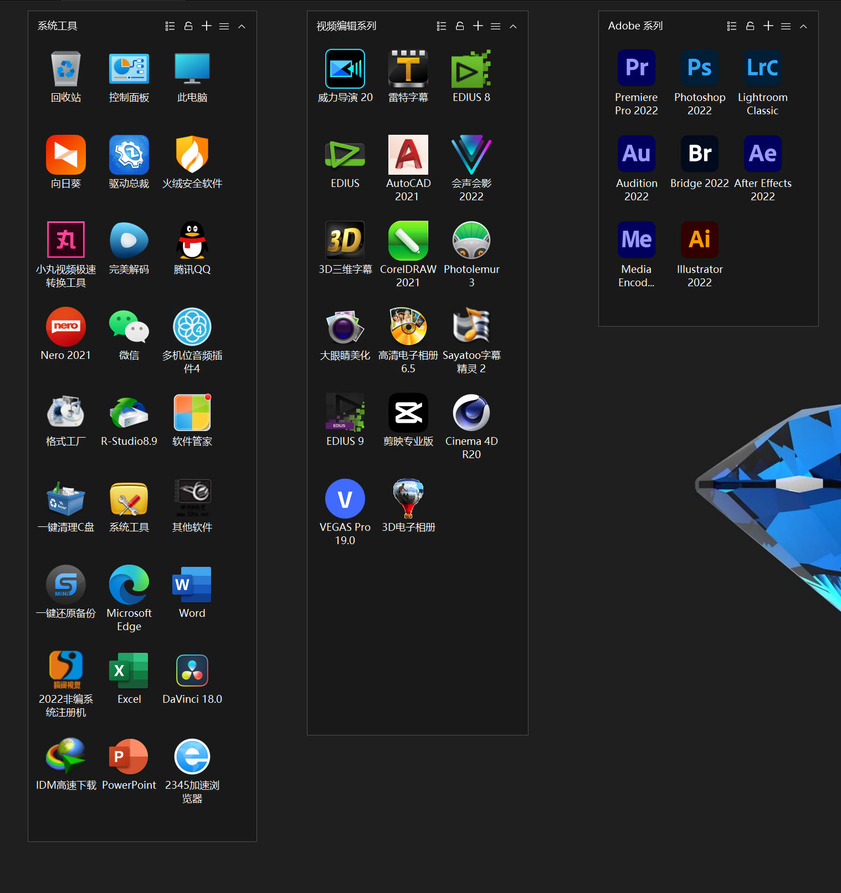Launch Photolemur 3 icon
Viewport: 841px width, 893px height.
pyautogui.click(x=471, y=241)
